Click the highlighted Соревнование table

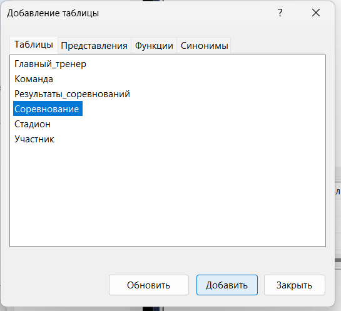coord(48,108)
